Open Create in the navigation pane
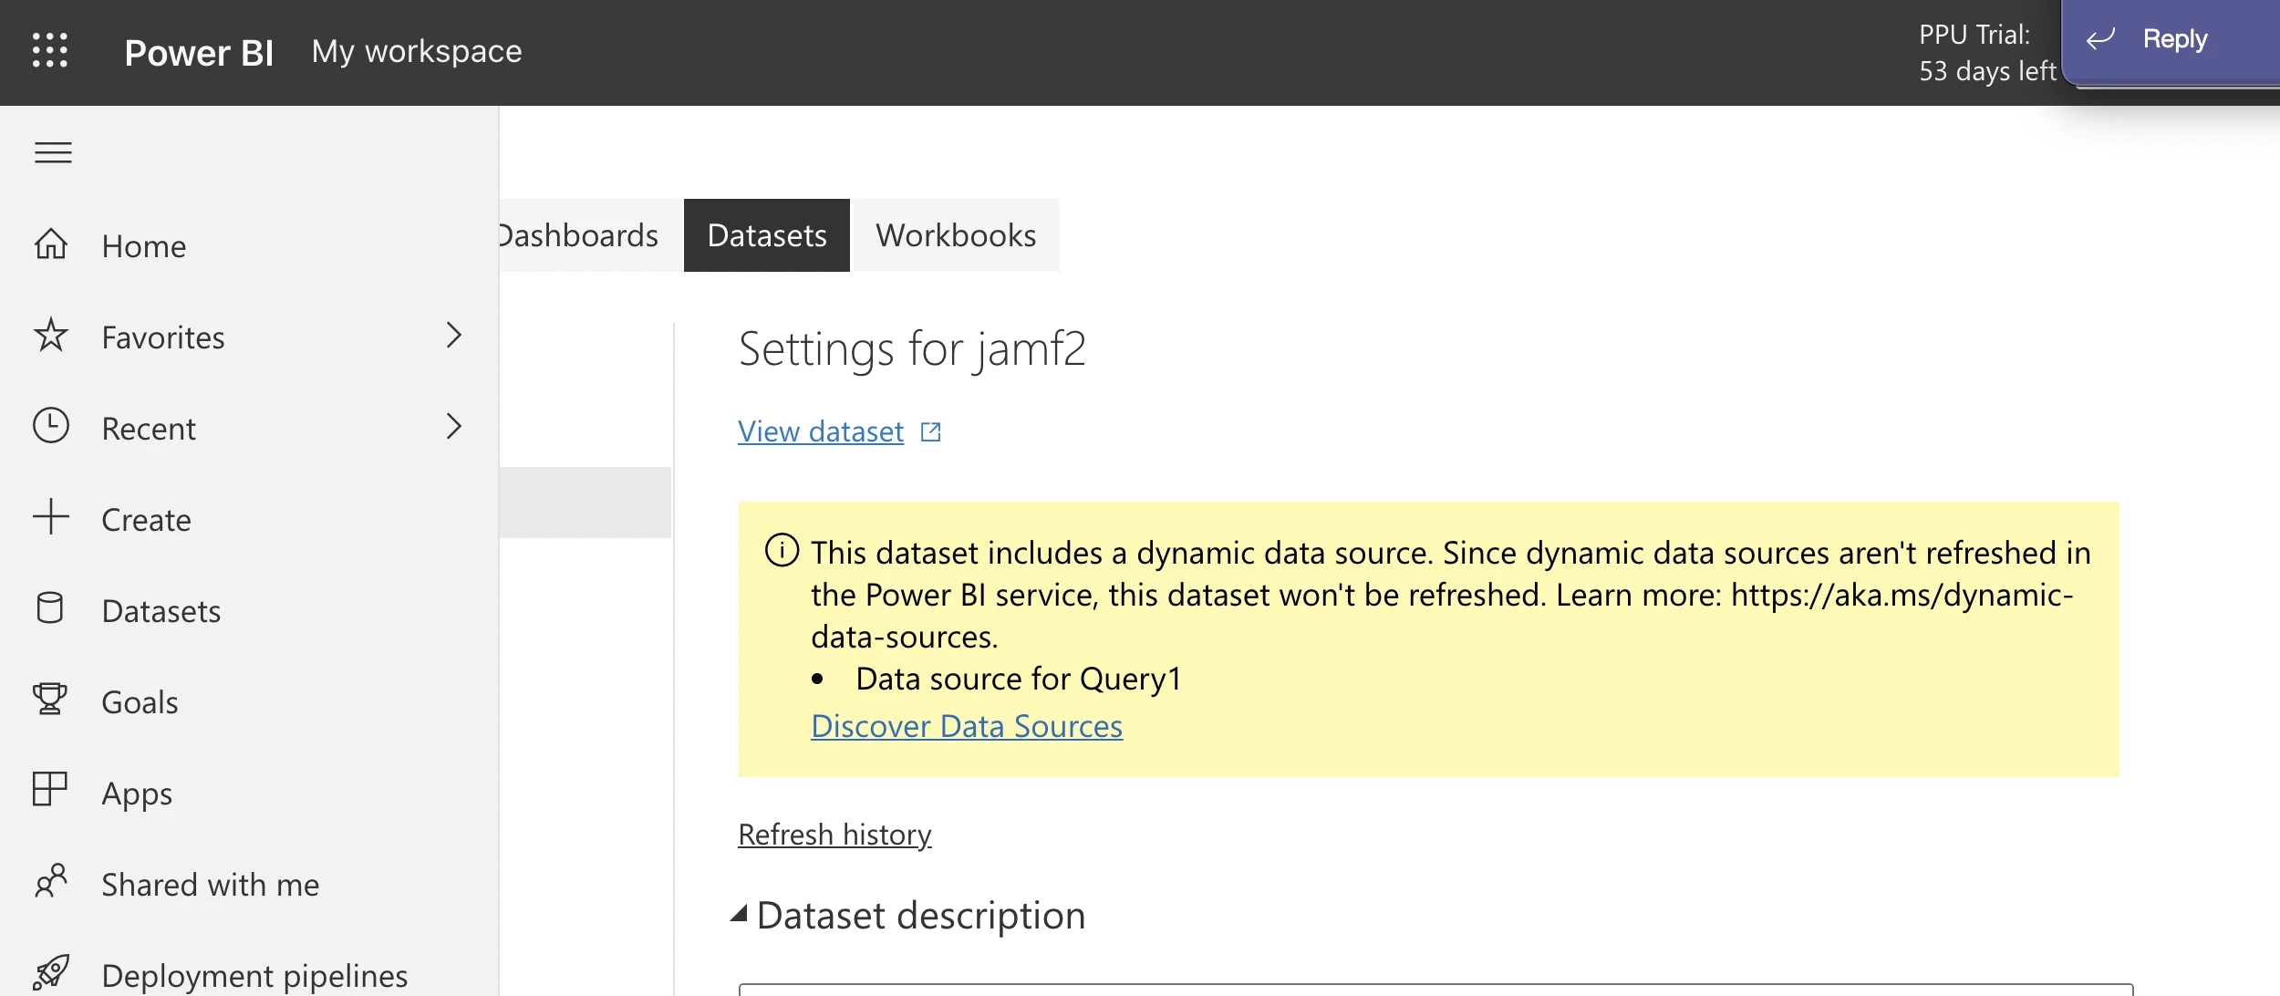This screenshot has width=2280, height=996. pyautogui.click(x=249, y=519)
